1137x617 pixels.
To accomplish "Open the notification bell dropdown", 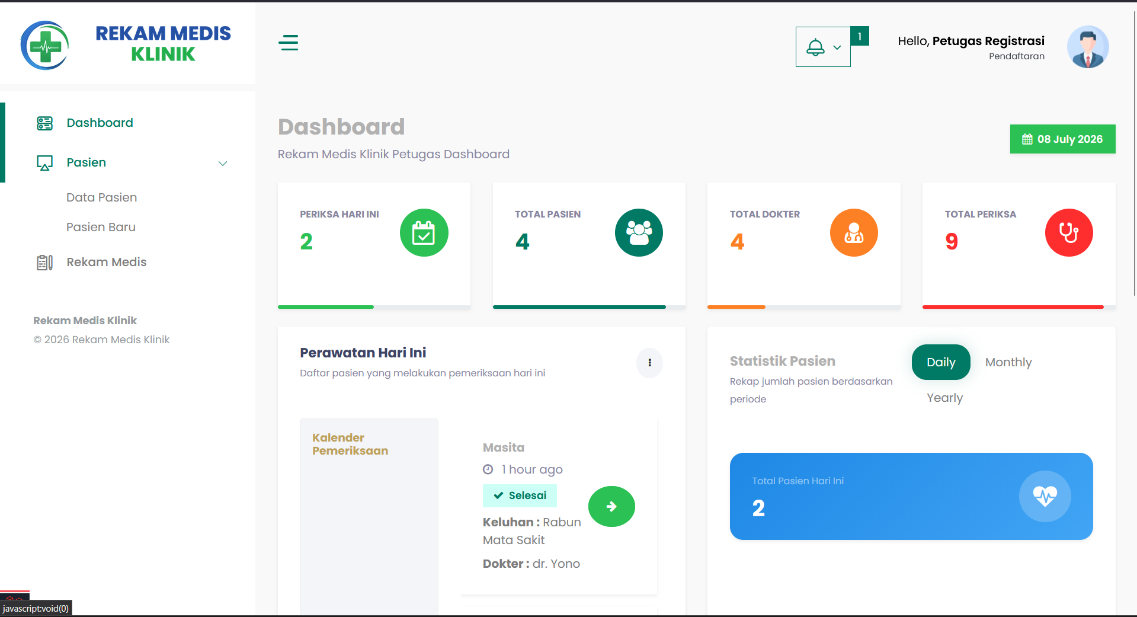I will tap(823, 47).
